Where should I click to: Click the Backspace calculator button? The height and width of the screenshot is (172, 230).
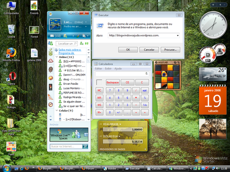pyautogui.click(x=113, y=82)
